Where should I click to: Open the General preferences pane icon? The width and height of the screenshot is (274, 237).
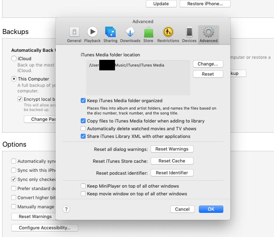tap(74, 32)
